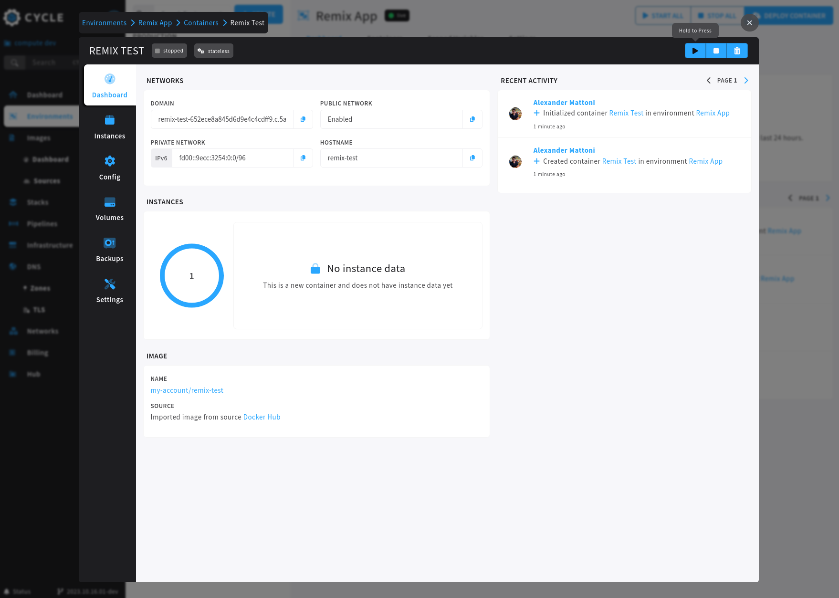Open the Dashboard tab
This screenshot has height=598, width=839.
click(110, 85)
